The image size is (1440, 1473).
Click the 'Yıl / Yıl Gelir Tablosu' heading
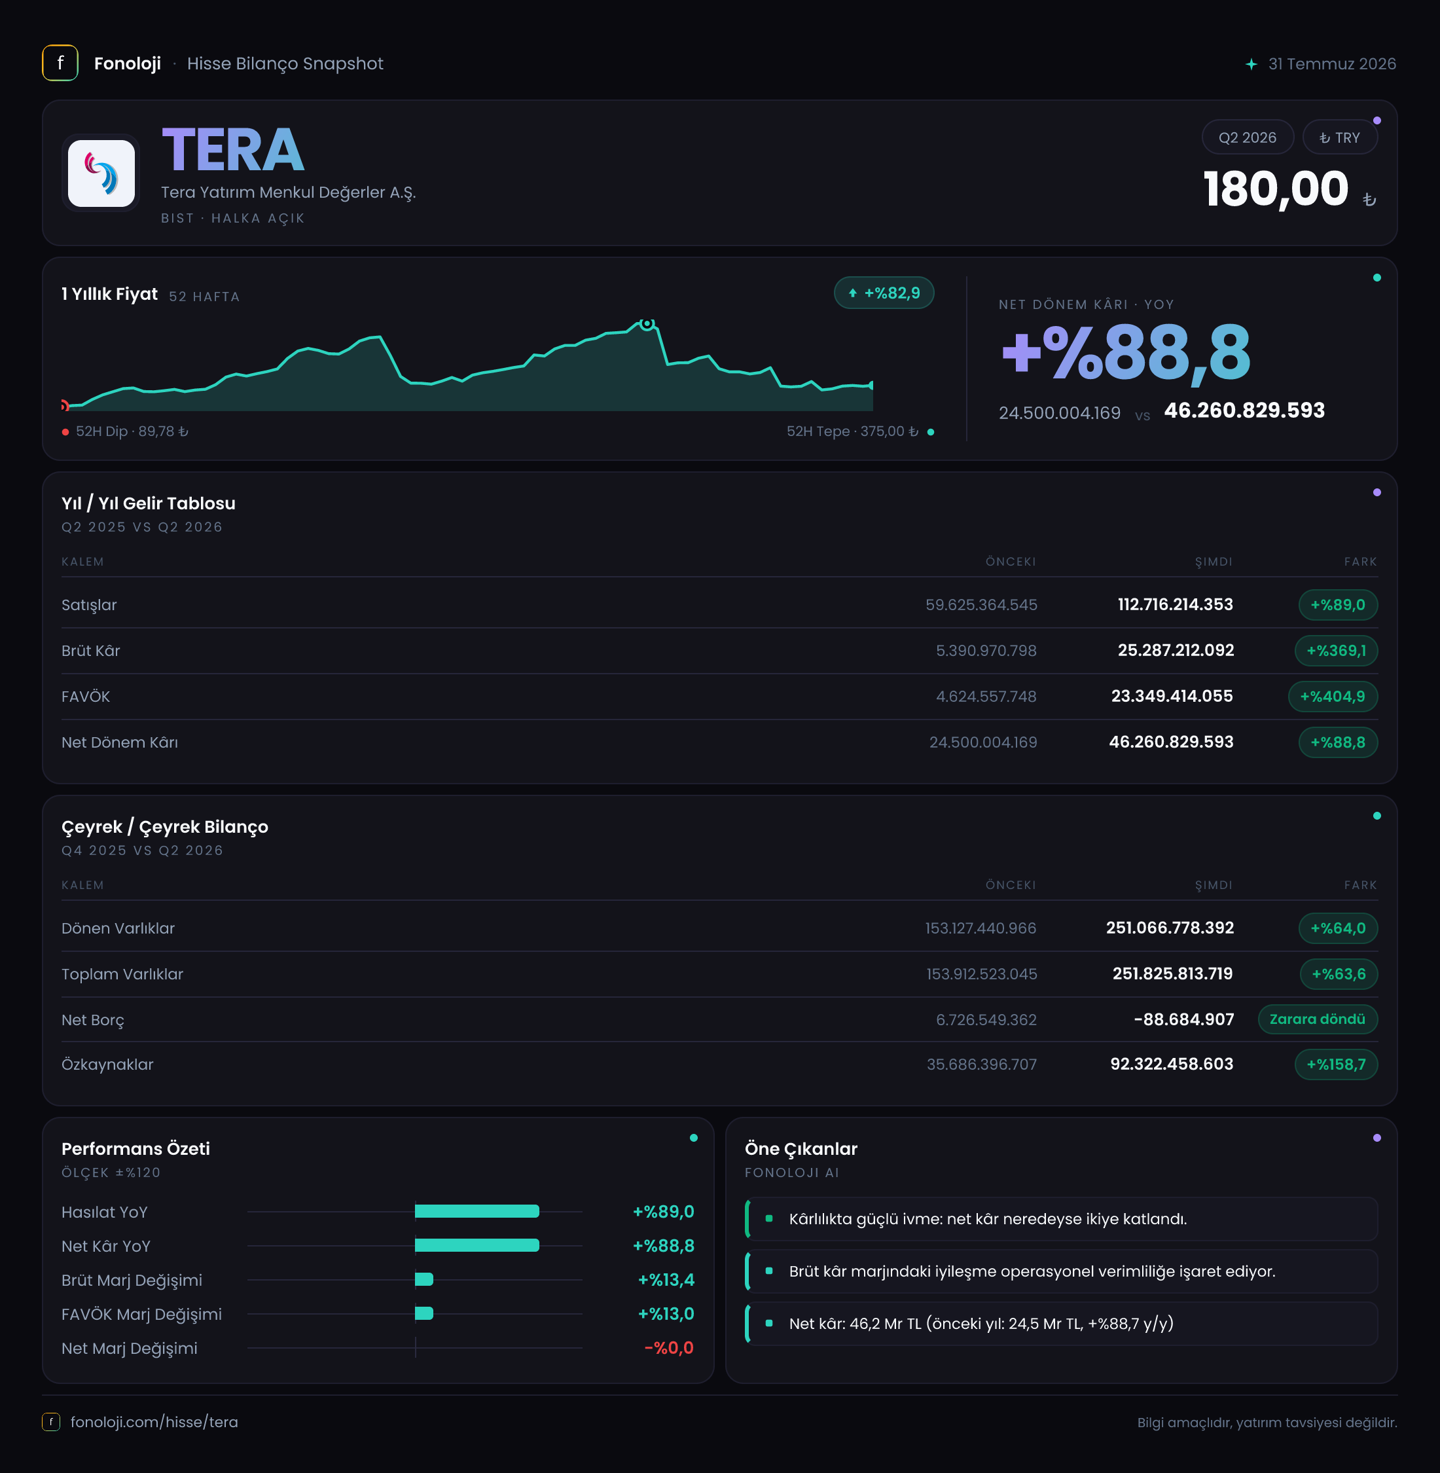tap(148, 504)
